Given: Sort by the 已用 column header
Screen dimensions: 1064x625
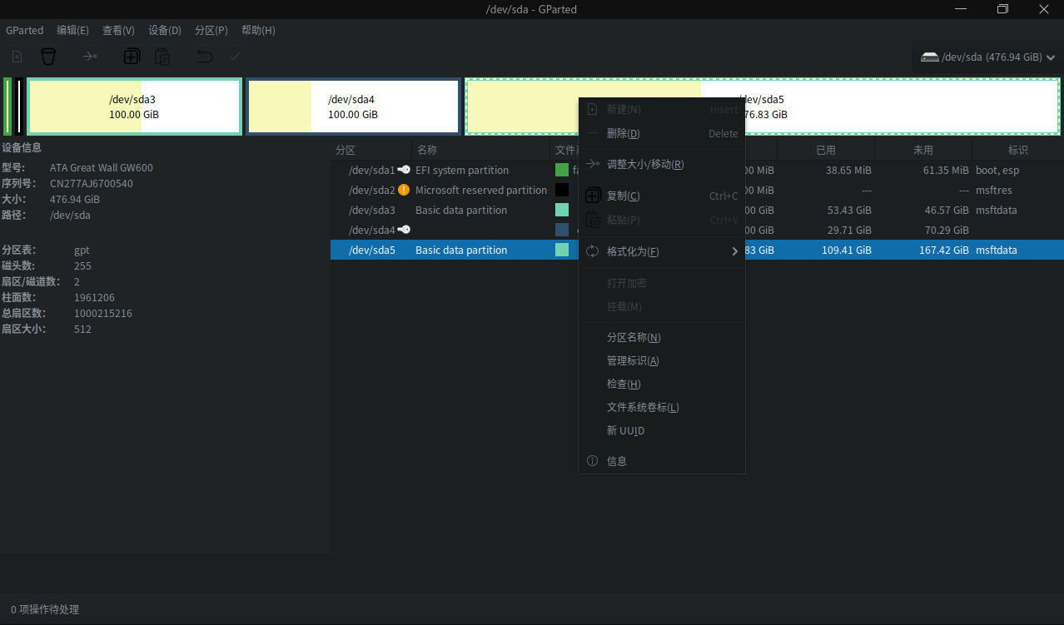Looking at the screenshot, I should pos(826,150).
